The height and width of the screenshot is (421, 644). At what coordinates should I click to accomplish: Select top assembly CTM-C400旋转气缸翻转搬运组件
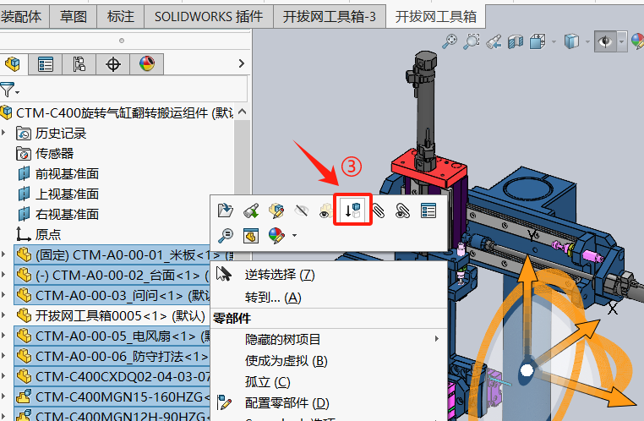pyautogui.click(x=117, y=112)
